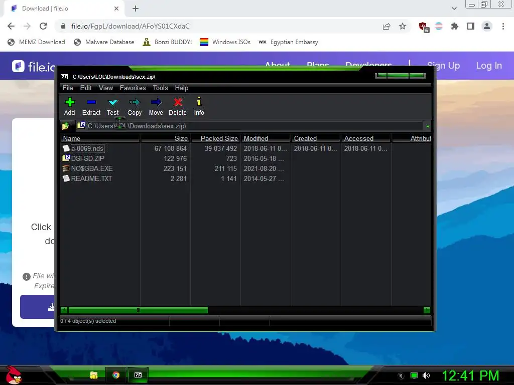Bookmark this page with the star icon

[403, 26]
